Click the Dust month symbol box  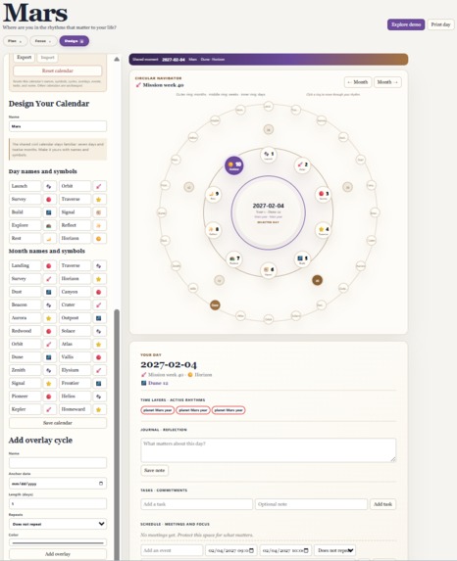tap(49, 292)
